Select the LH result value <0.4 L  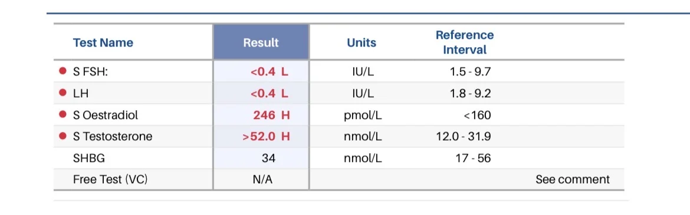(270, 93)
